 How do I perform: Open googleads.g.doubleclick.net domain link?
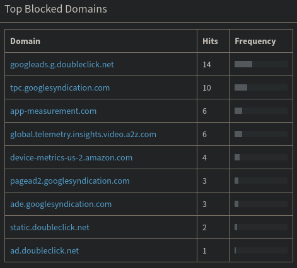(62, 65)
